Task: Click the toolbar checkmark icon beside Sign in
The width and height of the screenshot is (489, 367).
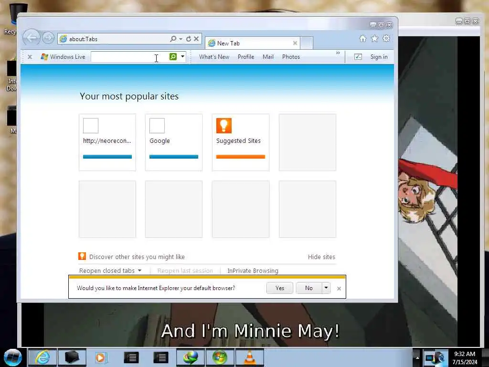Action: coord(358,57)
